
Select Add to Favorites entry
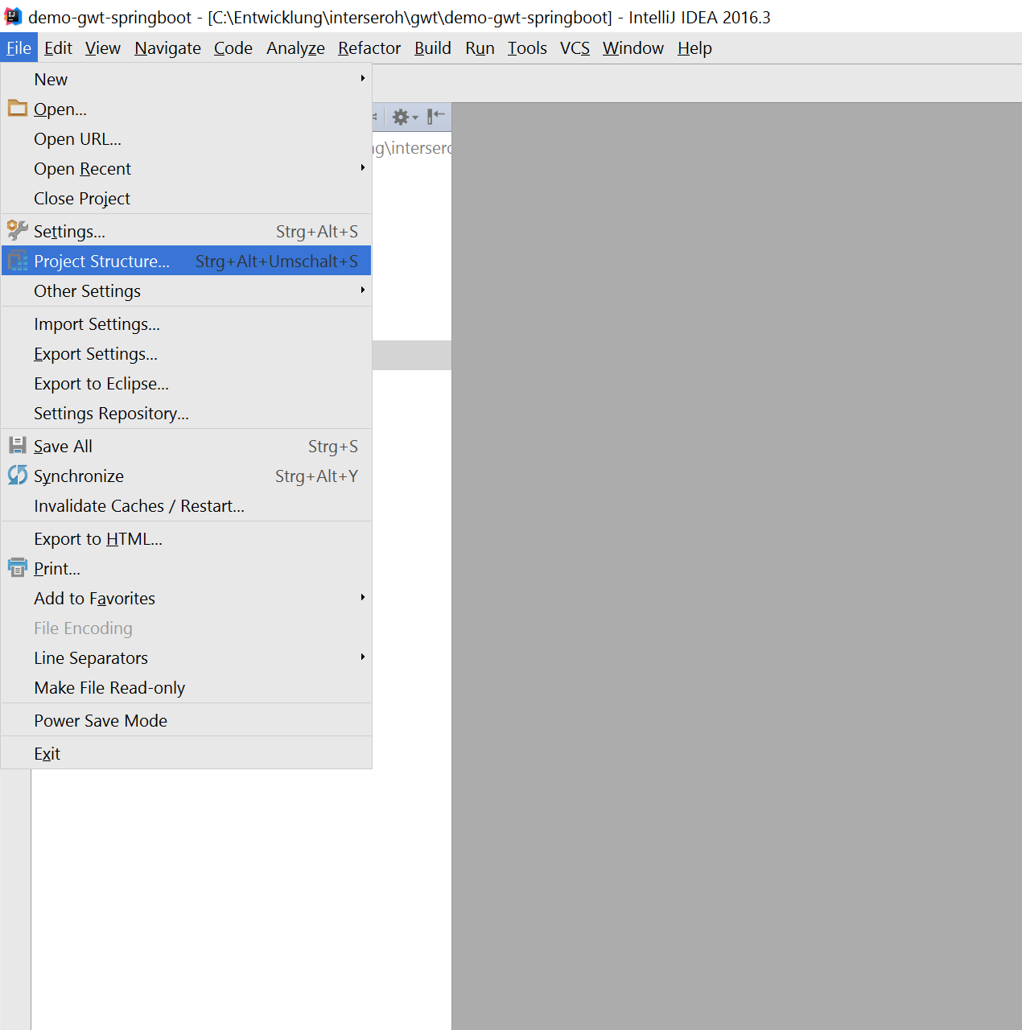187,598
